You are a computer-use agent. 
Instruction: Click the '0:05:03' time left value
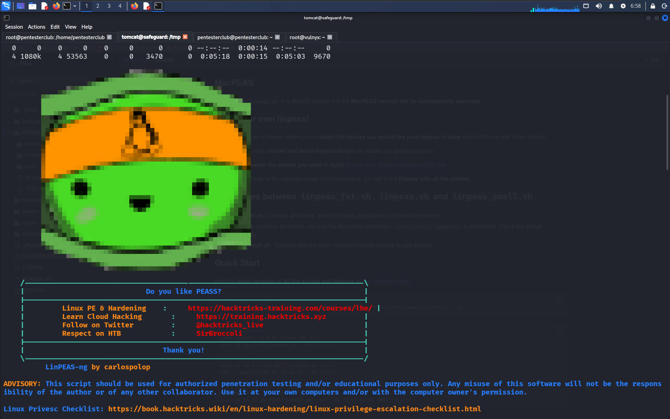coord(290,56)
